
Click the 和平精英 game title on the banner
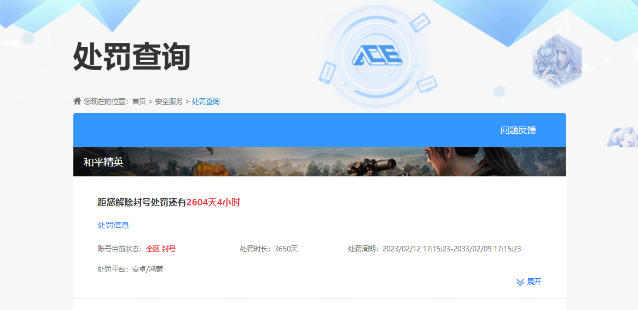[103, 162]
